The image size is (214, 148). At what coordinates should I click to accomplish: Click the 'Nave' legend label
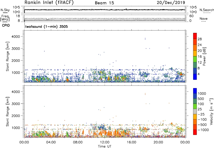(x=204, y=19)
